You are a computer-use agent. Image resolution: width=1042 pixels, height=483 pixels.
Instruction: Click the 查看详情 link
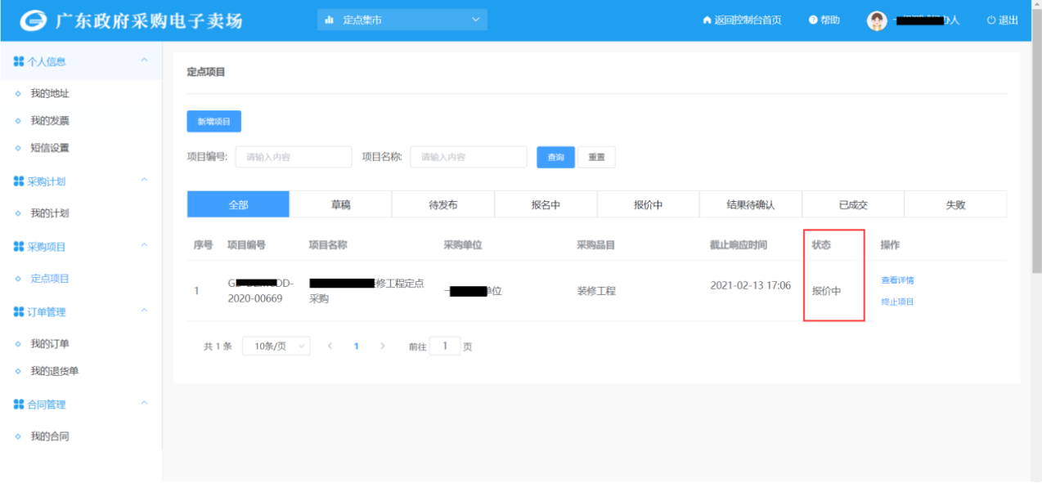tap(897, 280)
